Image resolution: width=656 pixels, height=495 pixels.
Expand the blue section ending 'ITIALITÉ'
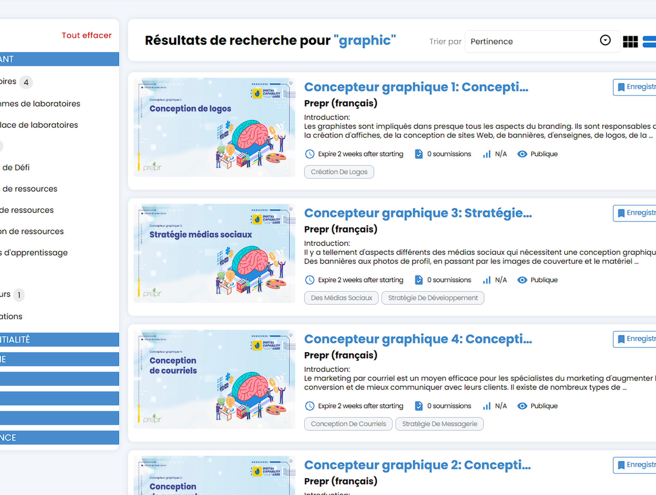[59, 339]
